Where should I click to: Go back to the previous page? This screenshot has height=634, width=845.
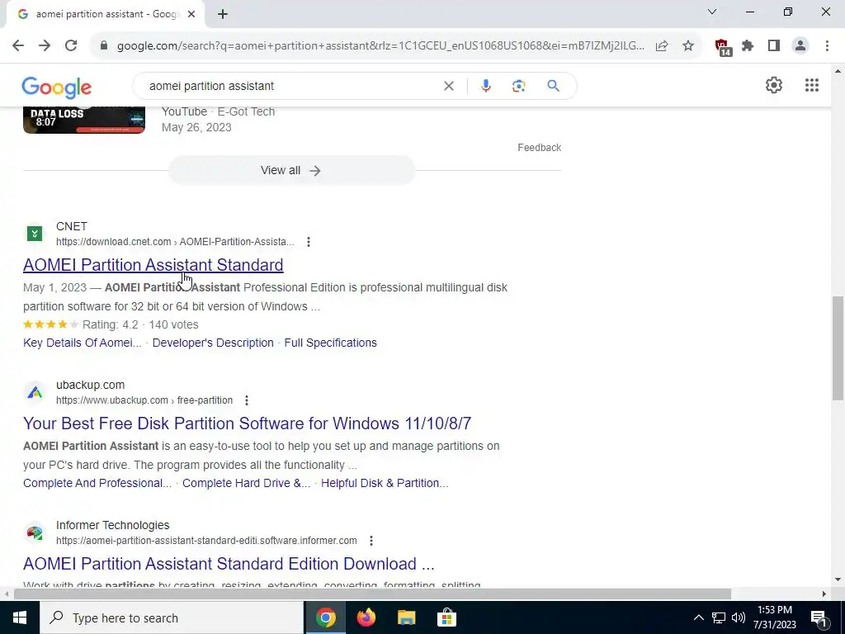pyautogui.click(x=18, y=46)
